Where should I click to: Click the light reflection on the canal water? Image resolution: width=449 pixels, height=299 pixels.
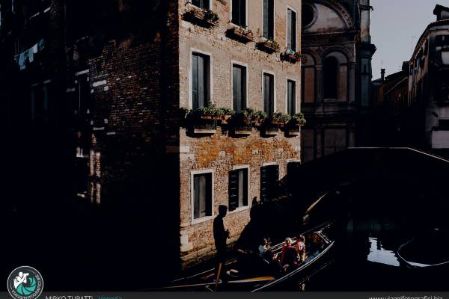(382, 253)
